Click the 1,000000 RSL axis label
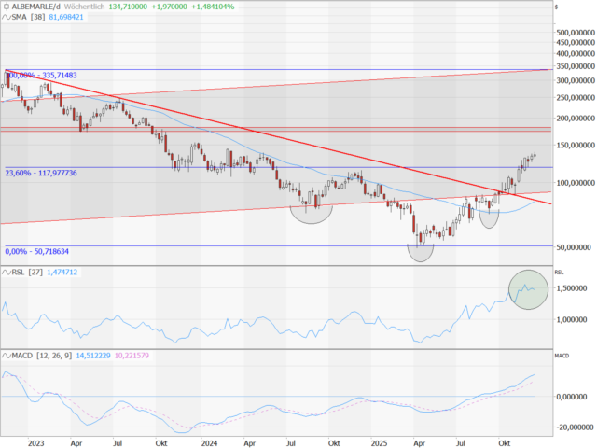This screenshot has height=448, width=597. pyautogui.click(x=572, y=319)
